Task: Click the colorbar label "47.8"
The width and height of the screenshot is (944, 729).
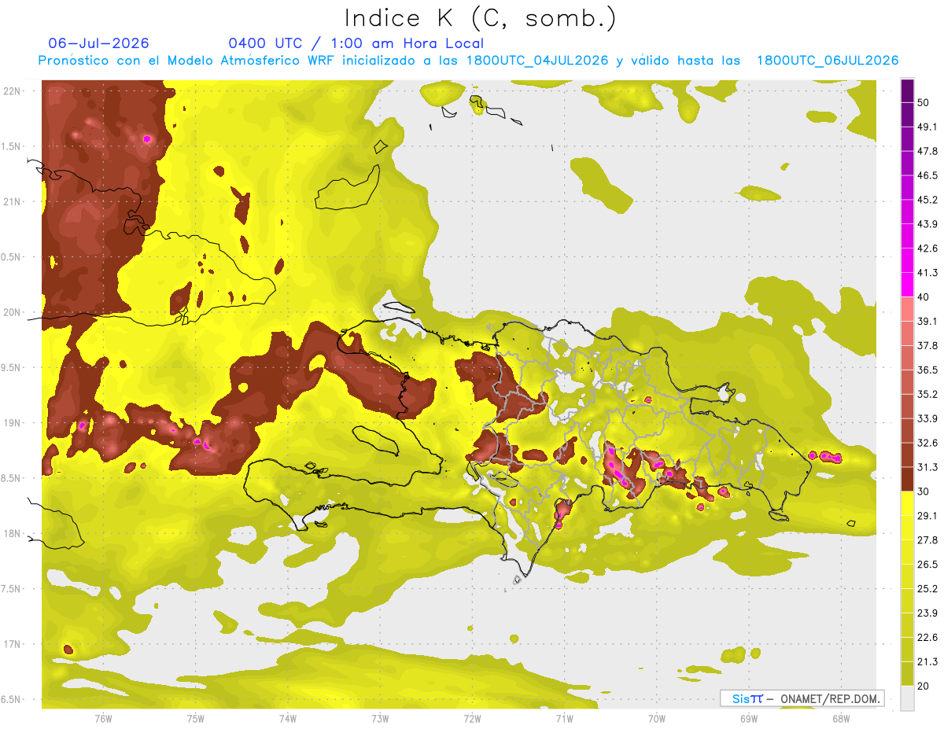Action: pos(927,151)
